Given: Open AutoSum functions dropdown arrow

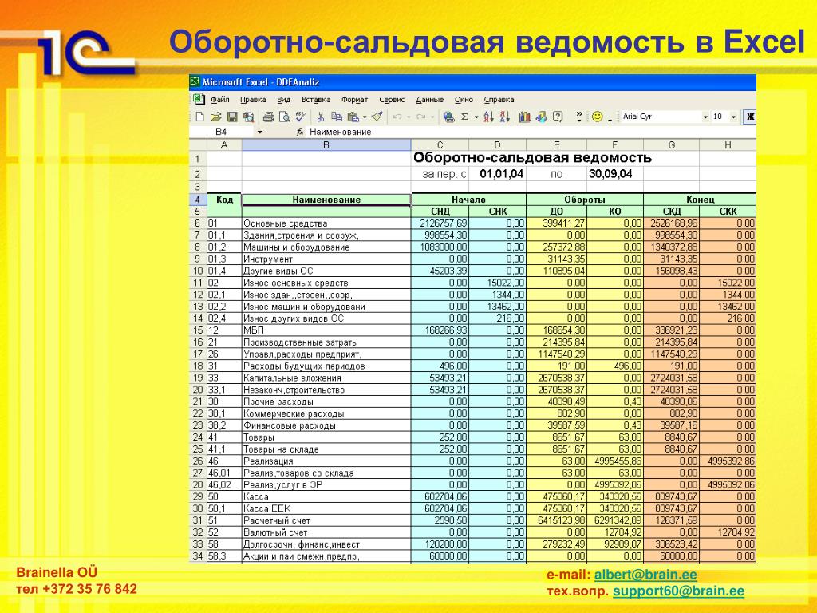Looking at the screenshot, I should pyautogui.click(x=476, y=117).
